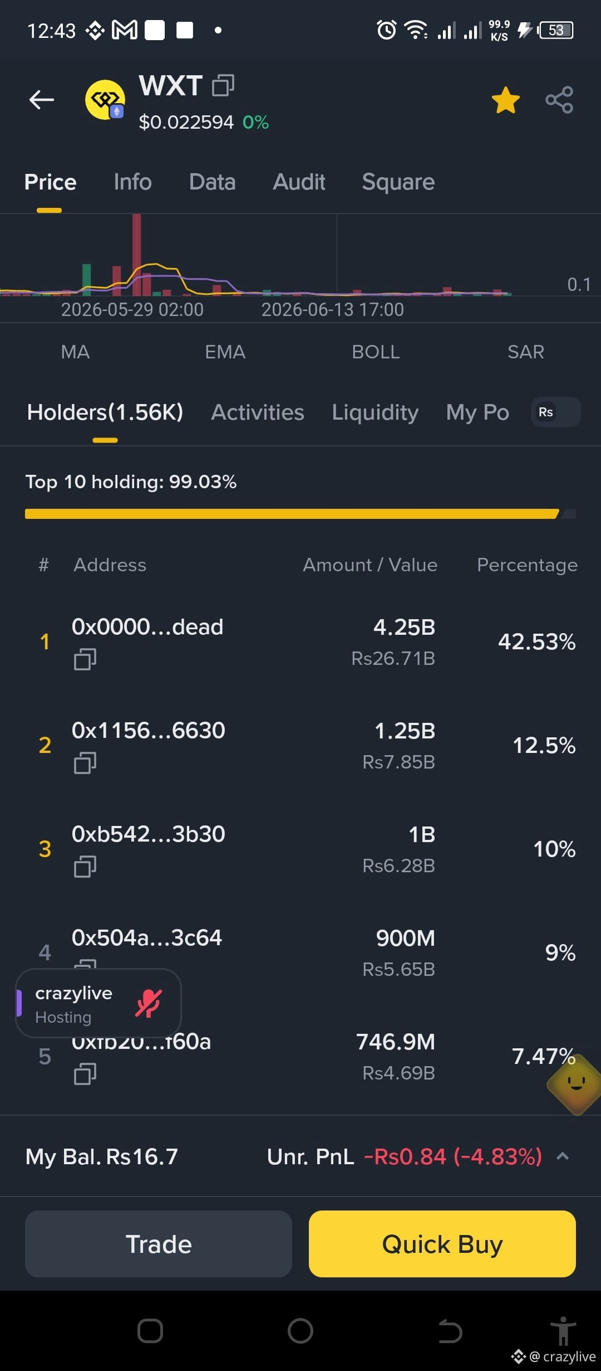Select the BOLL indicator
Viewport: 601px width, 1371px height.
[x=376, y=352]
